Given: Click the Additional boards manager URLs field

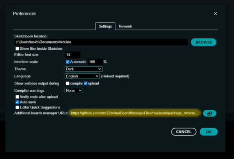Looking at the screenshot, I should (x=135, y=114).
